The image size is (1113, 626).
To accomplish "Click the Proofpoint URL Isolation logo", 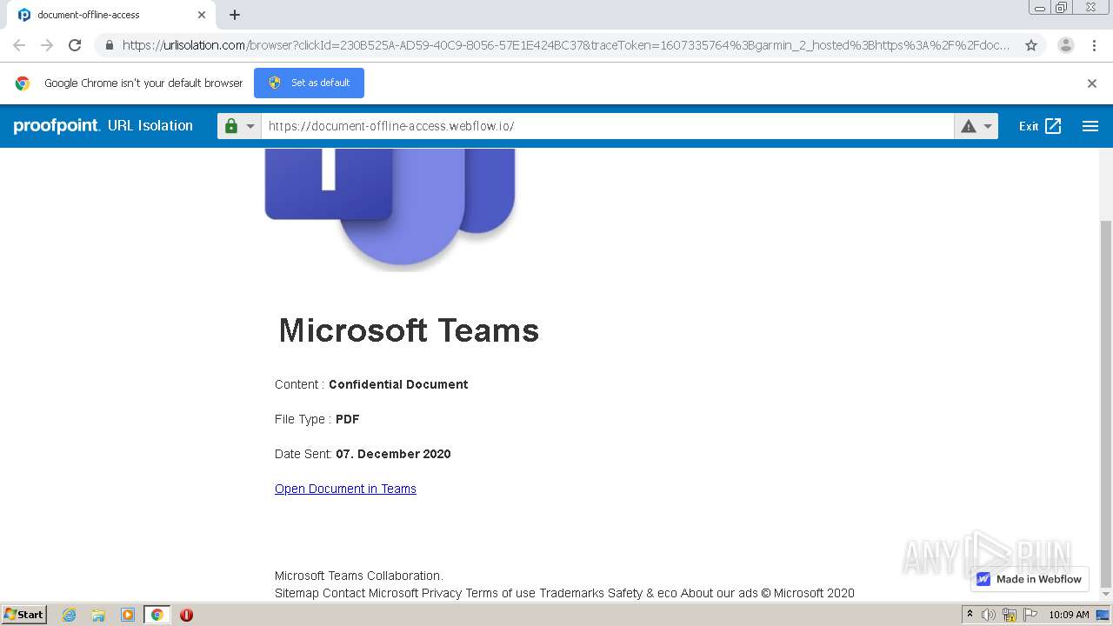I will click(103, 126).
